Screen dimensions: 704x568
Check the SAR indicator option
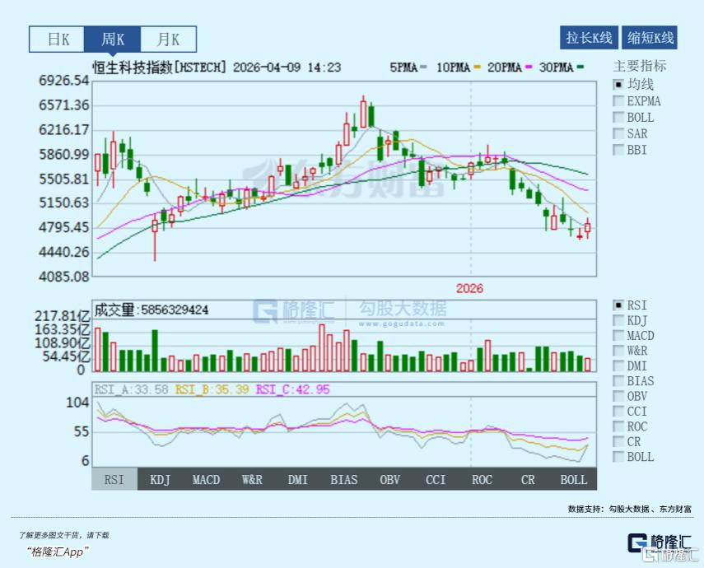point(618,133)
